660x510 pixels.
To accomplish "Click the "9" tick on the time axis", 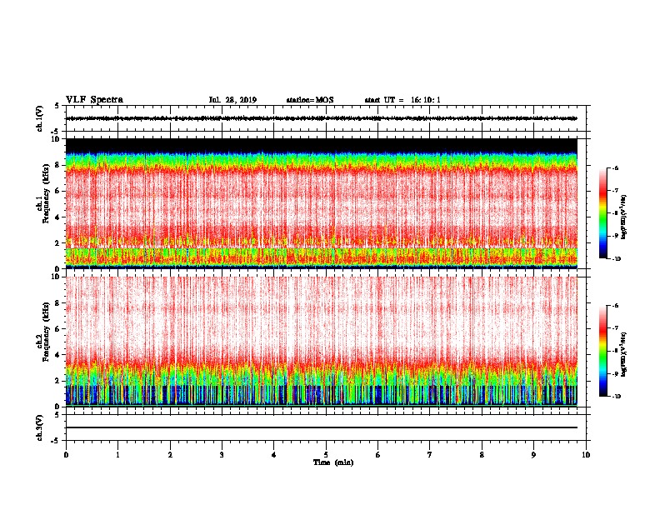I will click(x=533, y=455).
